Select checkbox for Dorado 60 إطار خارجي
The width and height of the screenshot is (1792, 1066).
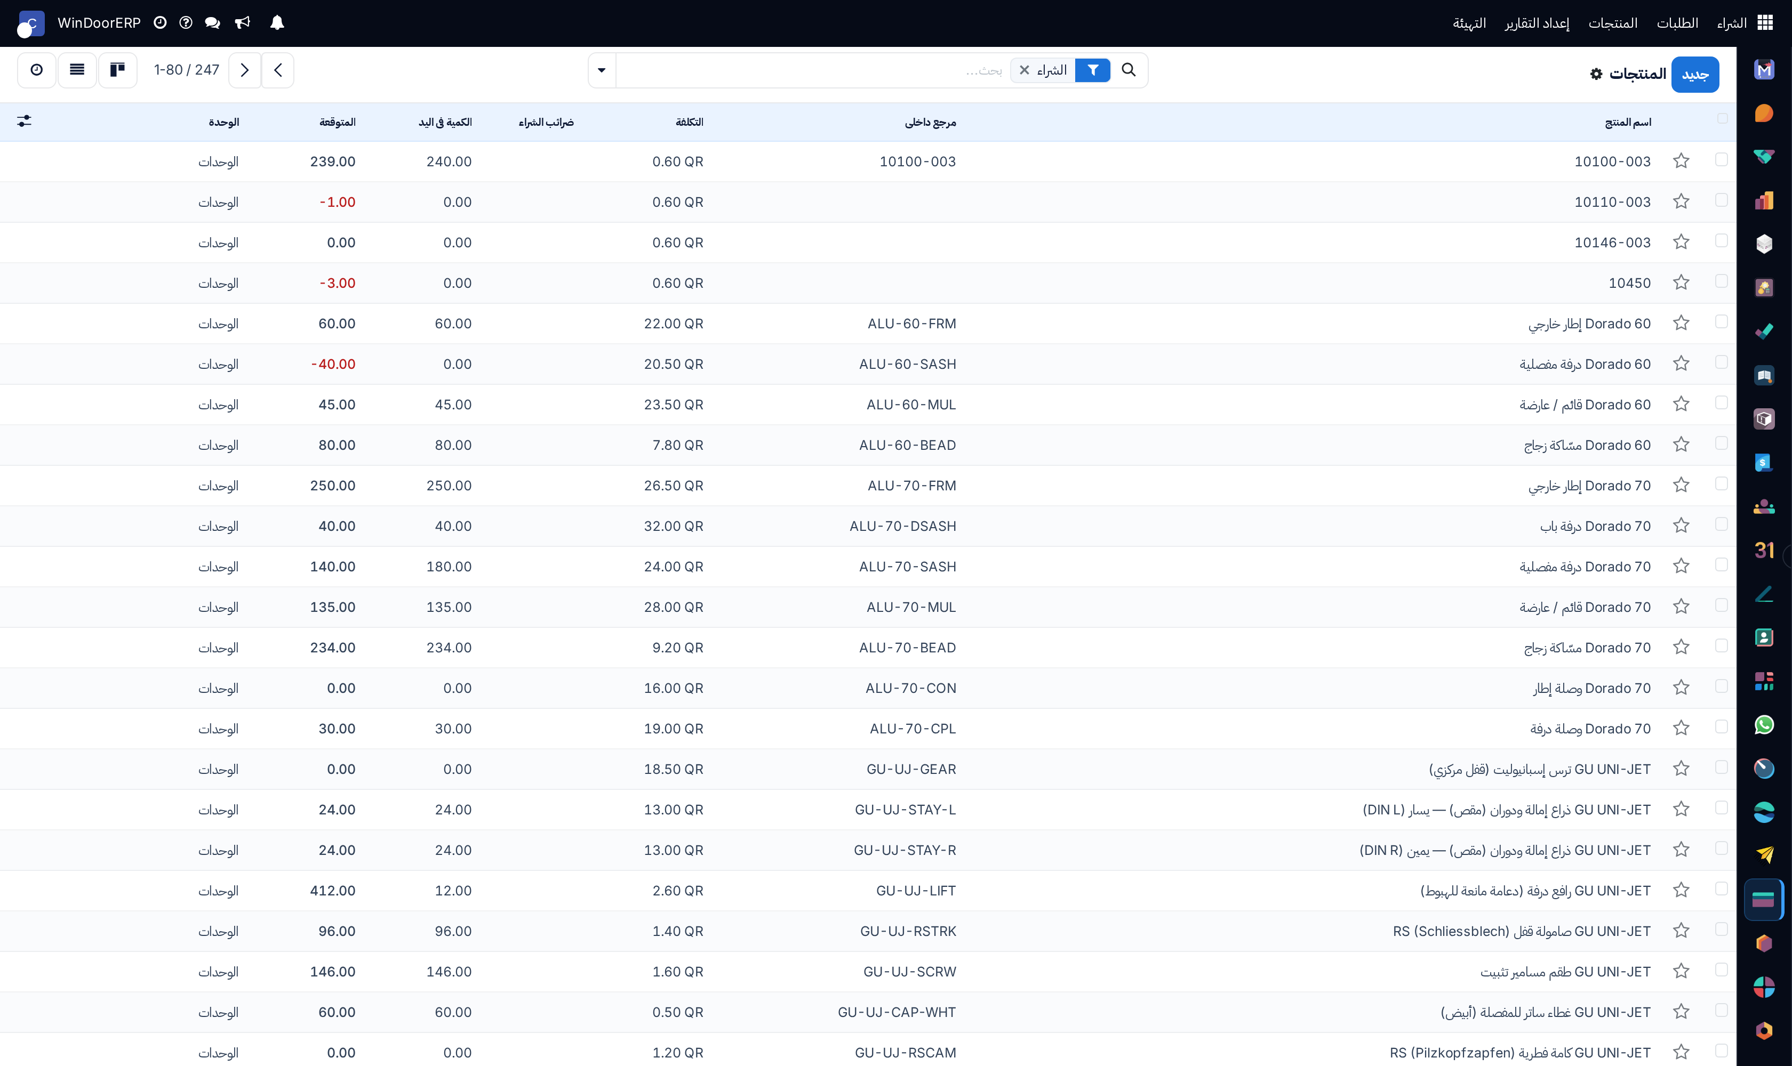click(1722, 322)
